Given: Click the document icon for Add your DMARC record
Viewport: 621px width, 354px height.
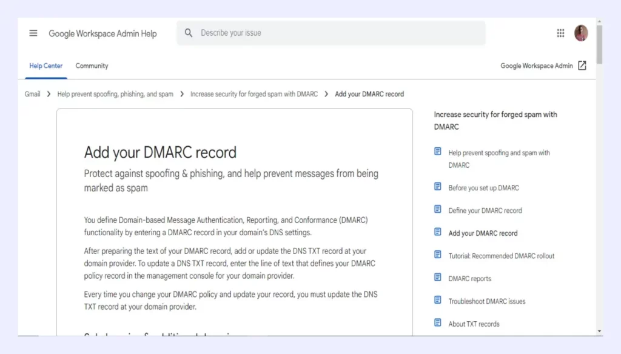Looking at the screenshot, I should click(438, 232).
